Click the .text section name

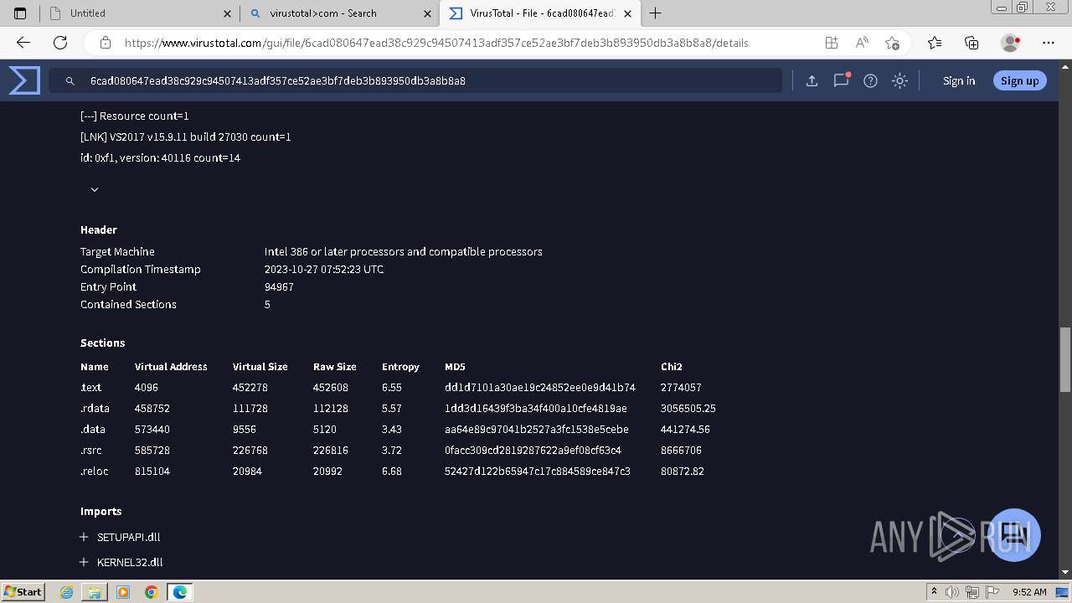[90, 388]
